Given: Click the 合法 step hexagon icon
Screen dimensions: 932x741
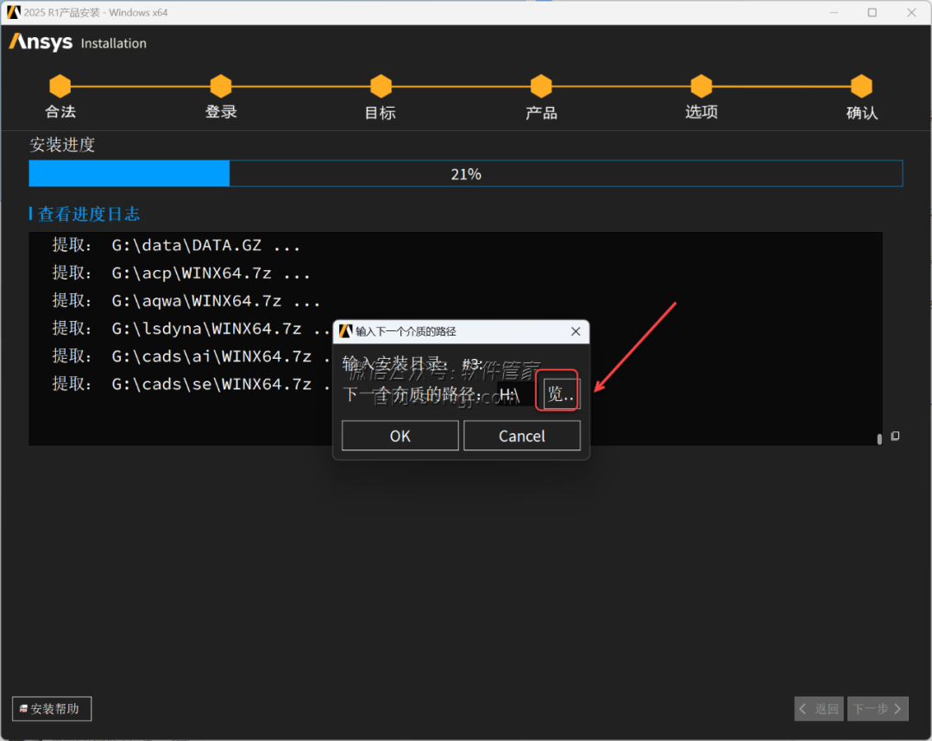Looking at the screenshot, I should [60, 86].
